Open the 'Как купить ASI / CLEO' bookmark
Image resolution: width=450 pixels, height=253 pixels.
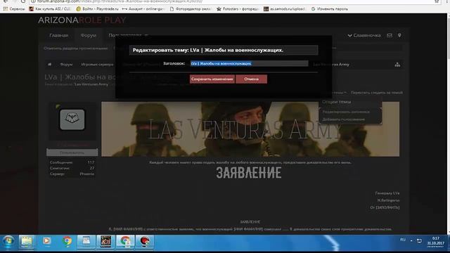pyautogui.click(x=50, y=9)
